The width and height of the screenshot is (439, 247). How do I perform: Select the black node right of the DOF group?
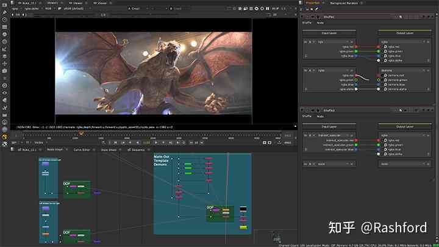tap(243, 209)
